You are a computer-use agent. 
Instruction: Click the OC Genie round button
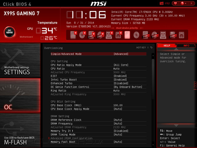pos(10,32)
